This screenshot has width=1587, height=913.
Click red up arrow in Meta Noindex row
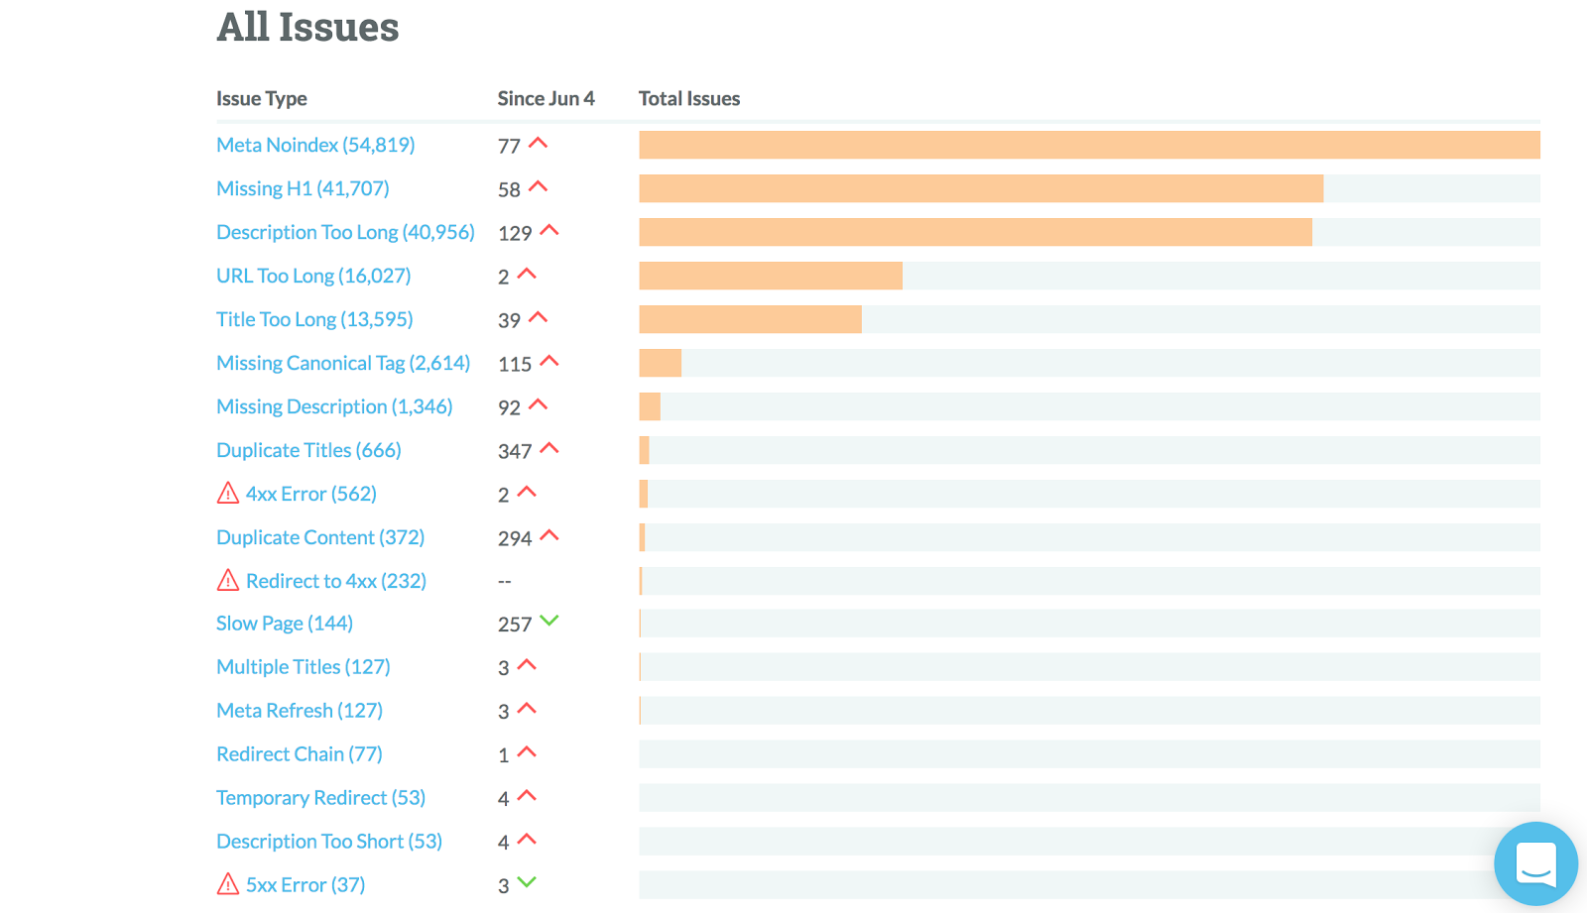click(x=539, y=144)
